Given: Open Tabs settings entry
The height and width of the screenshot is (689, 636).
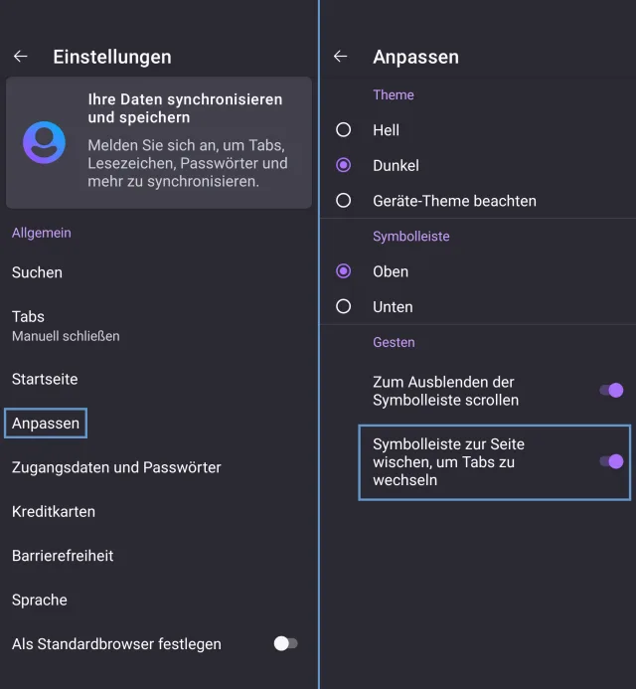Looking at the screenshot, I should [66, 325].
